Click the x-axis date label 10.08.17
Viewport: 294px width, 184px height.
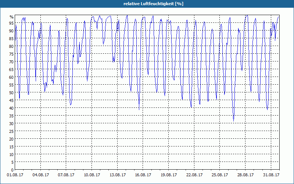pyautogui.click(x=92, y=175)
